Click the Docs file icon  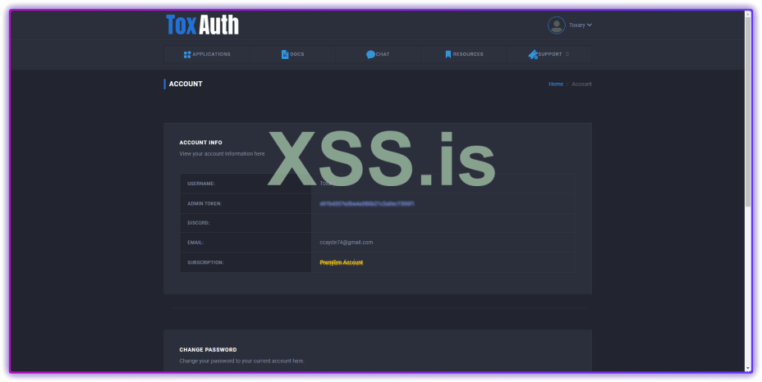pos(285,54)
